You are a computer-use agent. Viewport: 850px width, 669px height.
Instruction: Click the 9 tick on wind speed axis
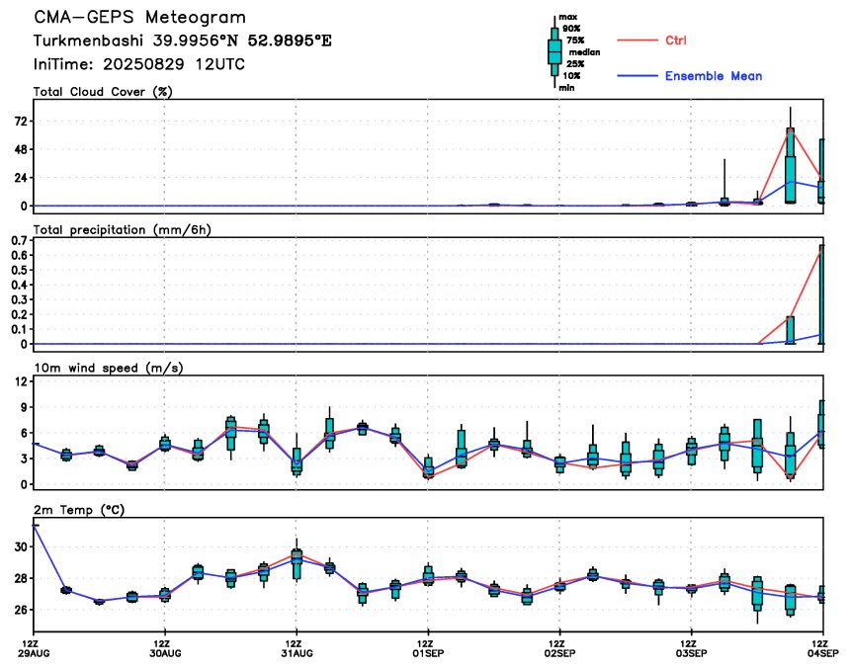click(x=24, y=407)
